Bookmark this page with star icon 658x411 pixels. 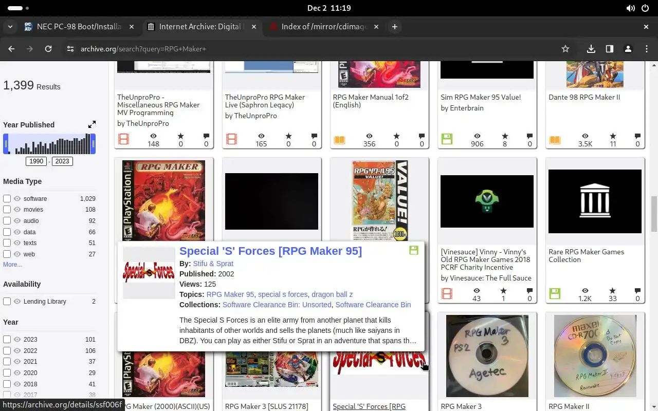[x=565, y=49]
